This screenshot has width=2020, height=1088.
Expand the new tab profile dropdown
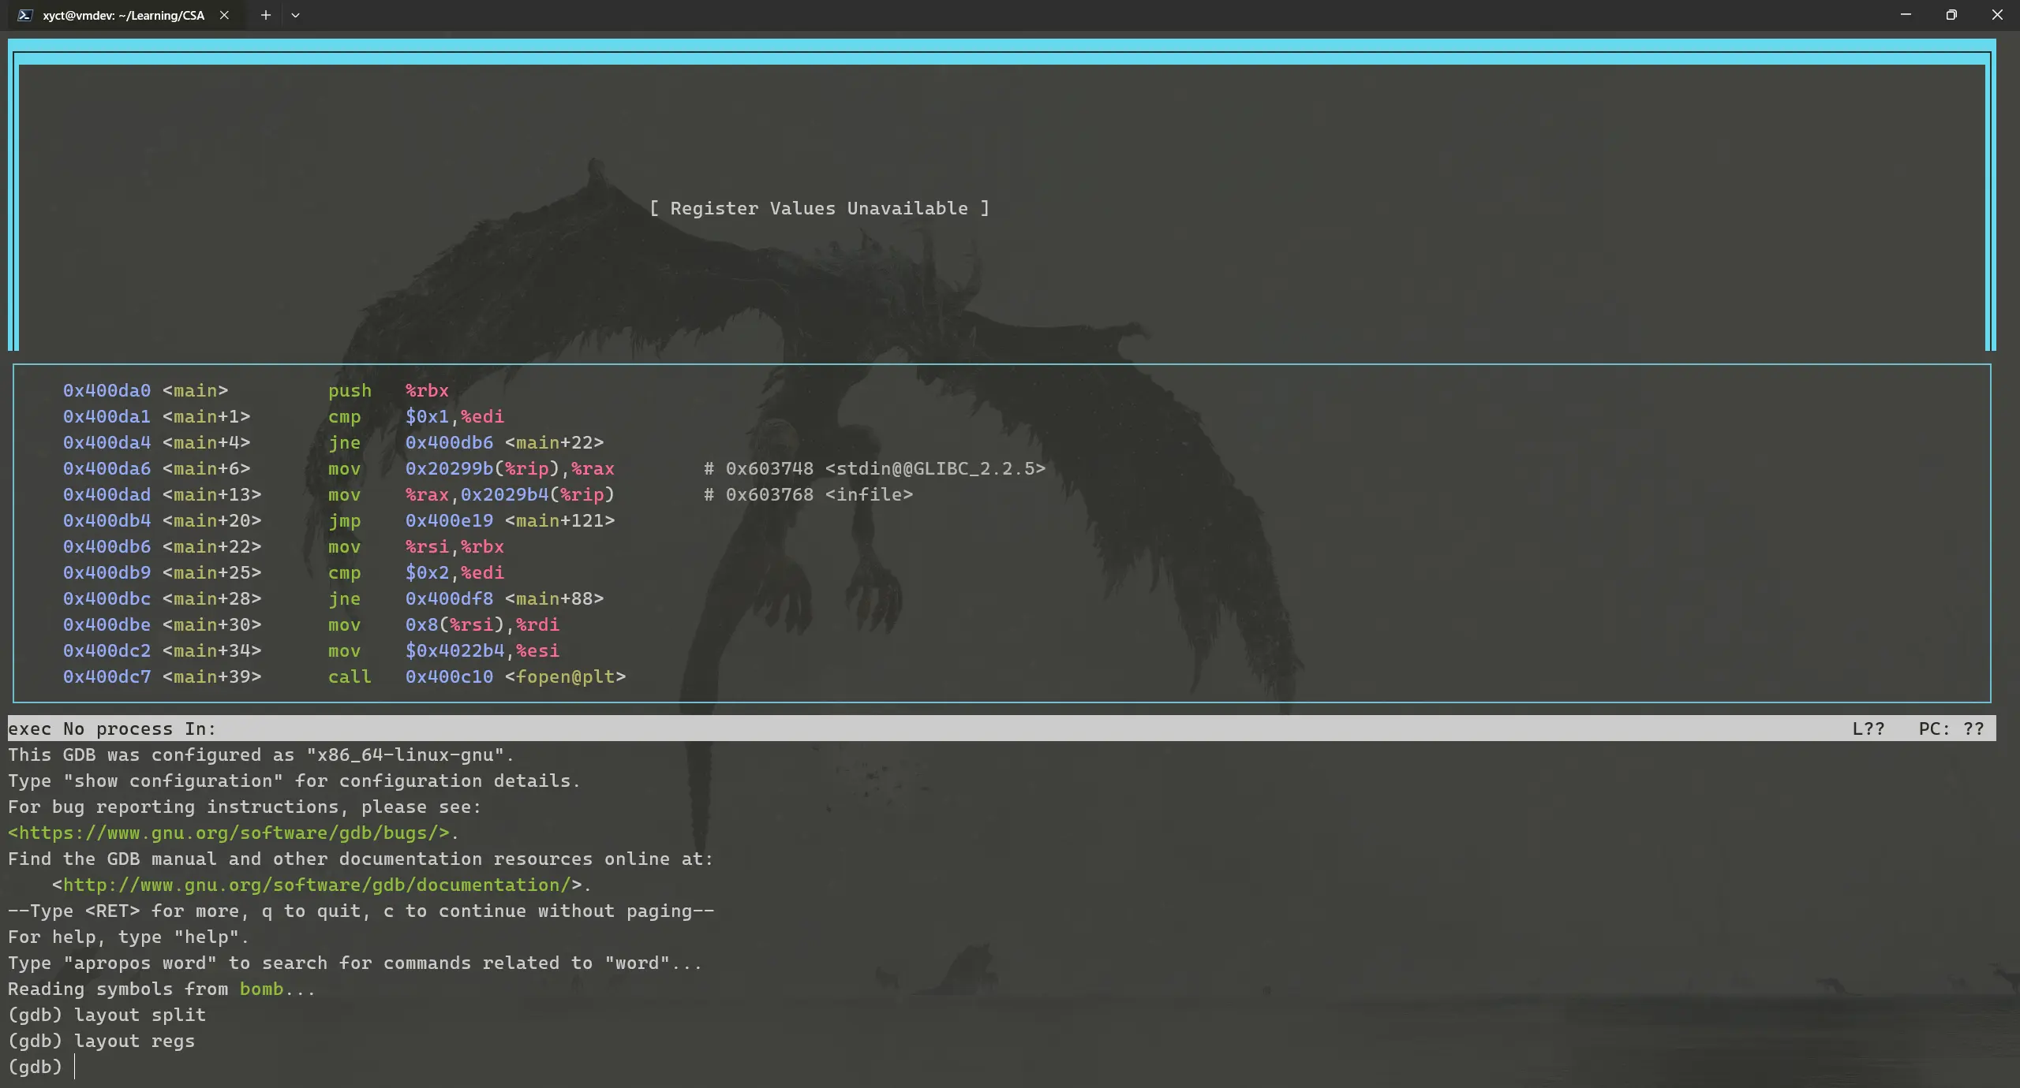pos(295,15)
